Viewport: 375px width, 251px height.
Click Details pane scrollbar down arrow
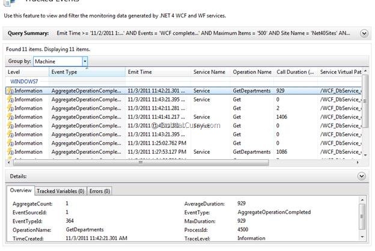click(362, 237)
